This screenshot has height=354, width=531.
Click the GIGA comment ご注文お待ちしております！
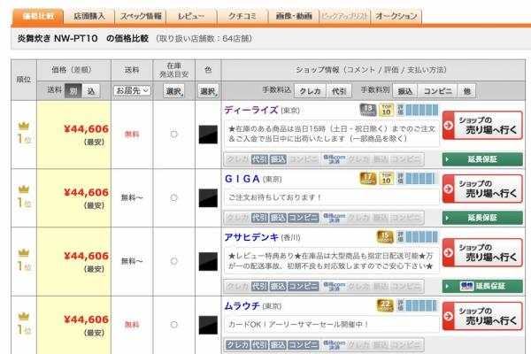[274, 197]
